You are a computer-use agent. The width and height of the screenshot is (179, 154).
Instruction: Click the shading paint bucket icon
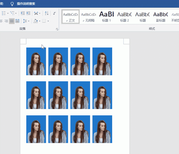36,21
